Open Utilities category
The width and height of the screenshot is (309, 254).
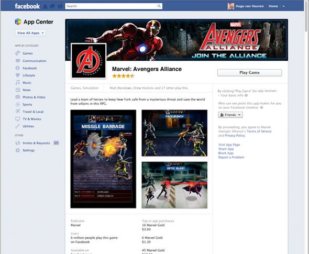click(x=28, y=126)
